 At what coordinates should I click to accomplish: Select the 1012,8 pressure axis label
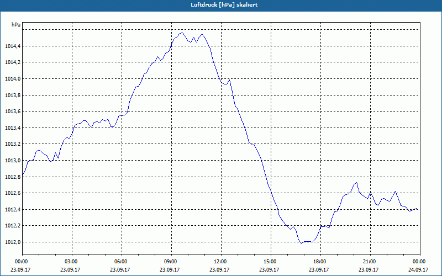(x=13, y=177)
